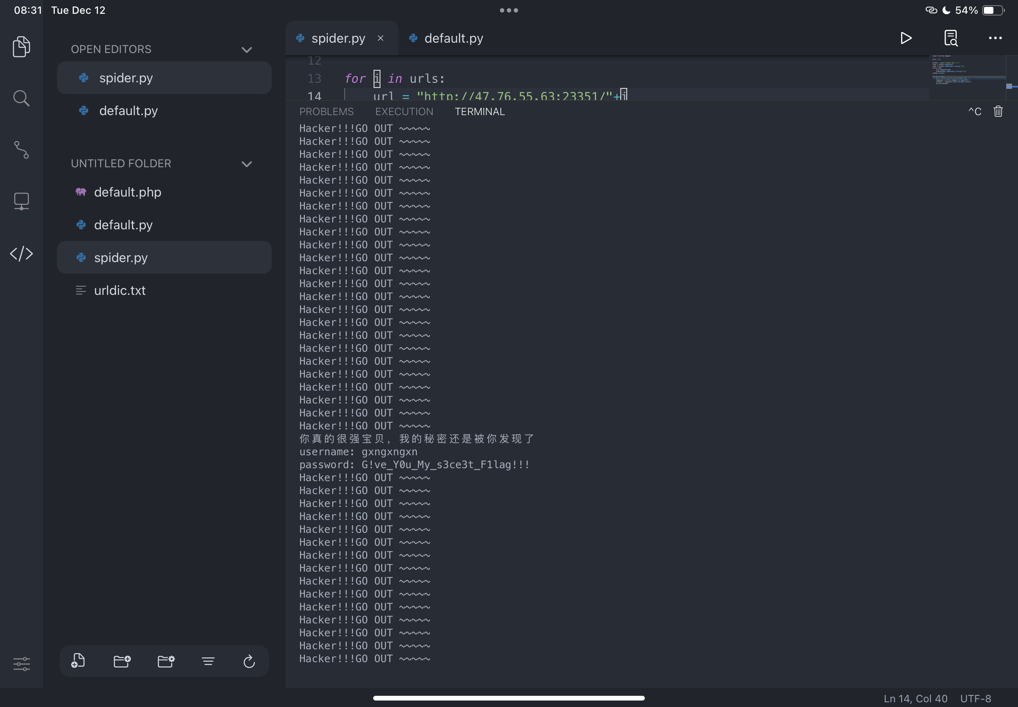Open default.php in Untitled Folder
This screenshot has width=1018, height=707.
click(x=164, y=192)
